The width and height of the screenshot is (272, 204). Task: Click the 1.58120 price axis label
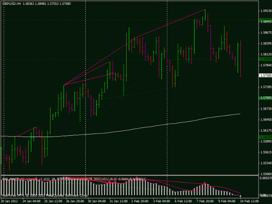click(266, 54)
